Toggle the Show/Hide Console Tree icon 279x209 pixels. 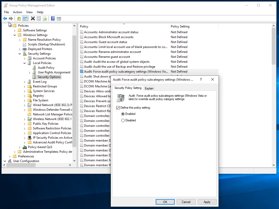25,18
